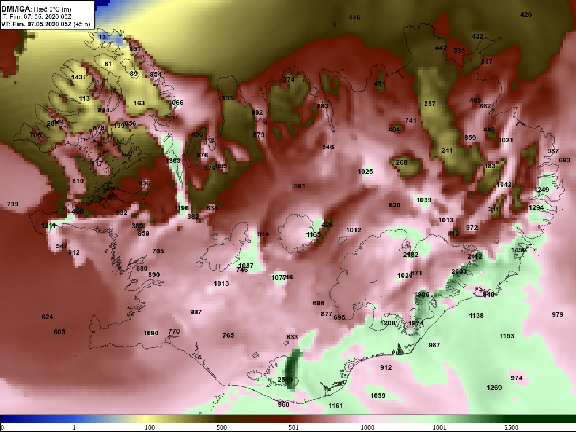
Task: Click the map value 1450
Action: coord(518,250)
